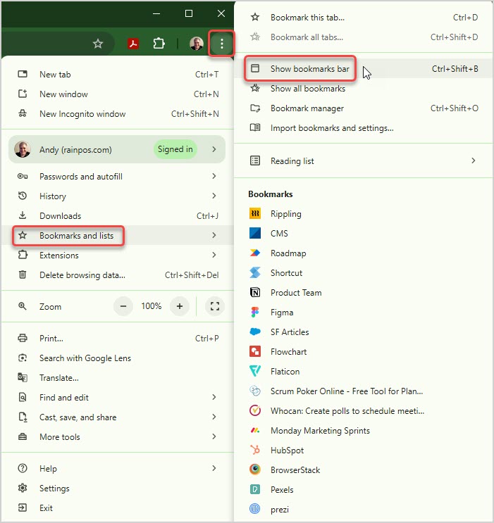Open the Product Team Notion bookmark
The image size is (494, 523).
364,293
